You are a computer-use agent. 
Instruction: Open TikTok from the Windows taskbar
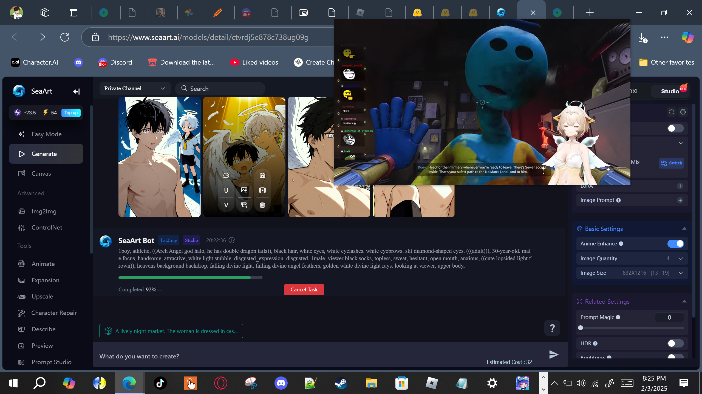(x=160, y=383)
